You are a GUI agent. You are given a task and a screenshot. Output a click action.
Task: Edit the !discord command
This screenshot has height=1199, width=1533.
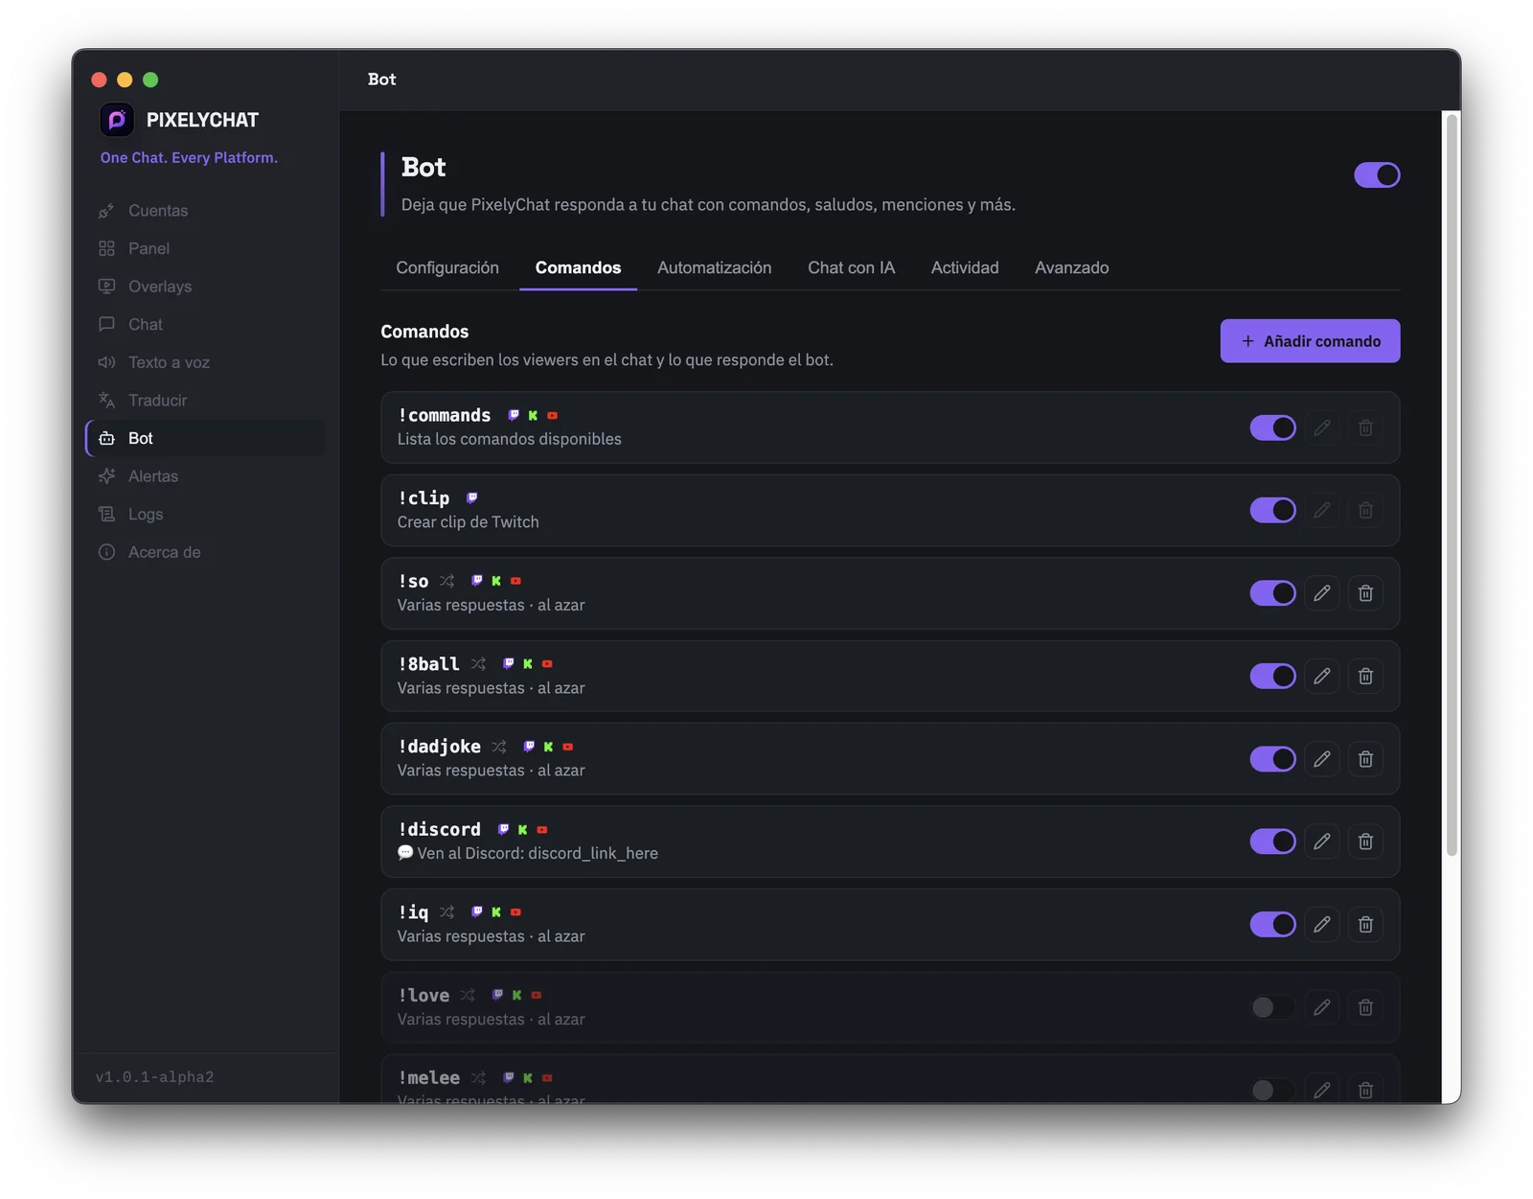tap(1321, 842)
